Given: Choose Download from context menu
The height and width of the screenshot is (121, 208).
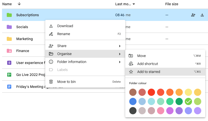Looking at the screenshot, I should [x=85, y=26].
